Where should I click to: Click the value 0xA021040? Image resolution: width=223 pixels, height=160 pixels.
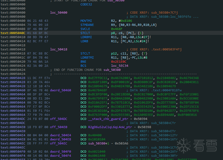[x=97, y=152]
